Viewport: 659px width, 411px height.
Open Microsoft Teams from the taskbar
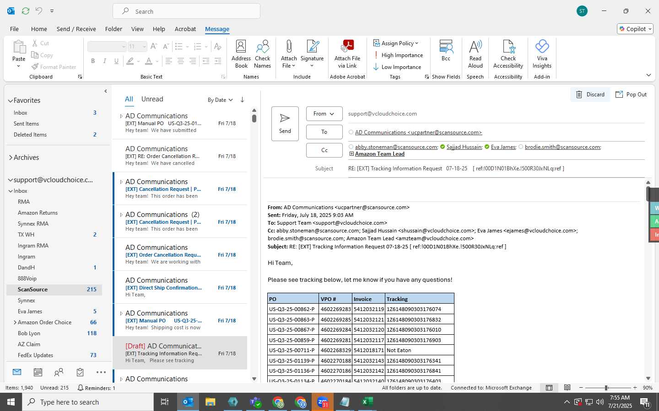(x=255, y=402)
